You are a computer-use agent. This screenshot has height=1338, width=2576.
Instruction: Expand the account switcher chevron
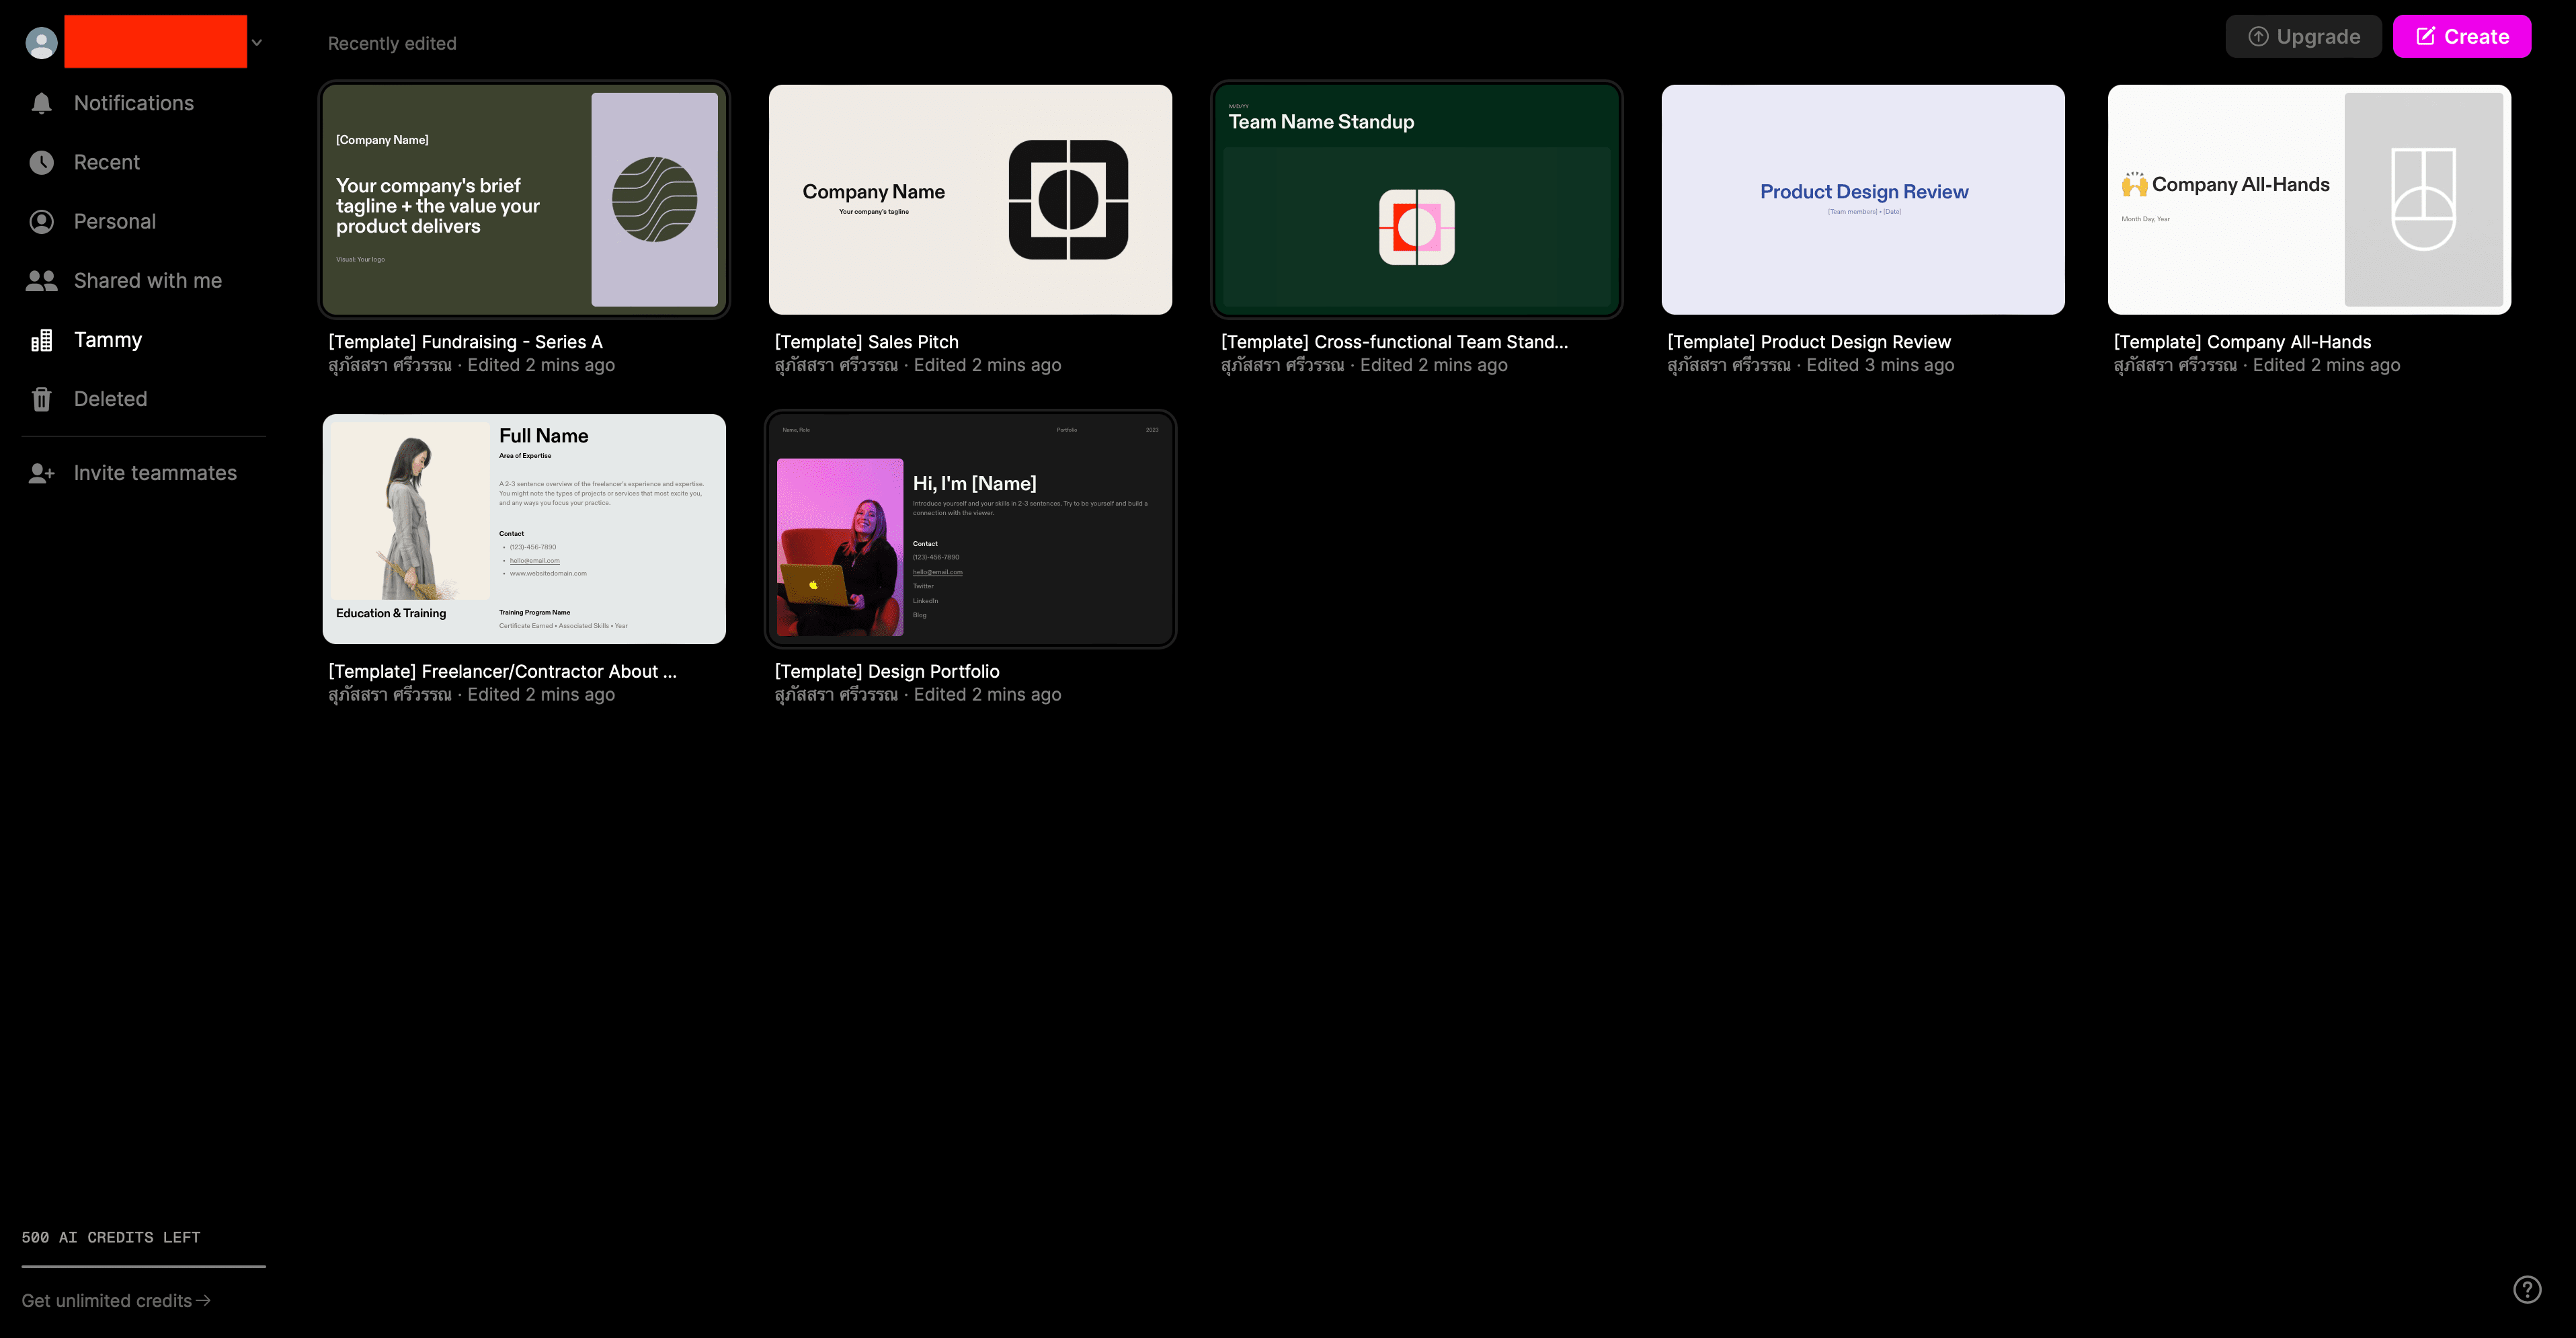[x=257, y=42]
